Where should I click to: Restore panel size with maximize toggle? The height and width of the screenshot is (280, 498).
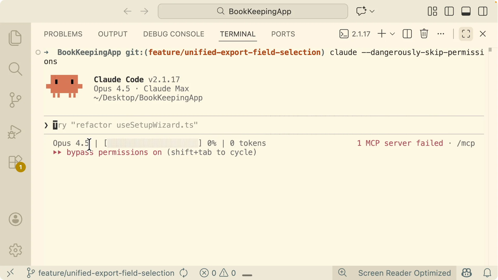tap(466, 34)
